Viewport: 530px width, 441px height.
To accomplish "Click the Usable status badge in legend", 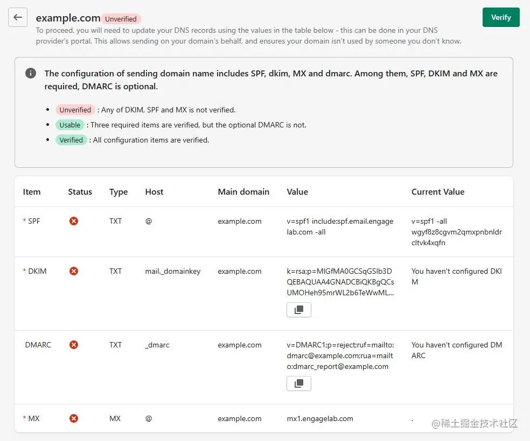I will pyautogui.click(x=70, y=125).
